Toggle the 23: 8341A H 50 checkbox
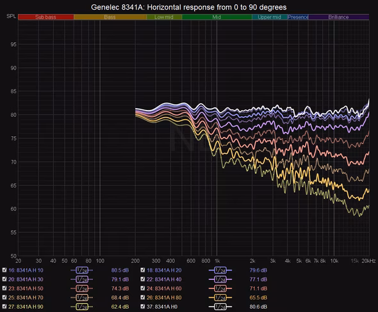The image size is (378, 312). click(x=4, y=288)
